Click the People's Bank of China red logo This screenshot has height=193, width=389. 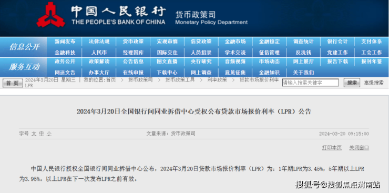51,15
